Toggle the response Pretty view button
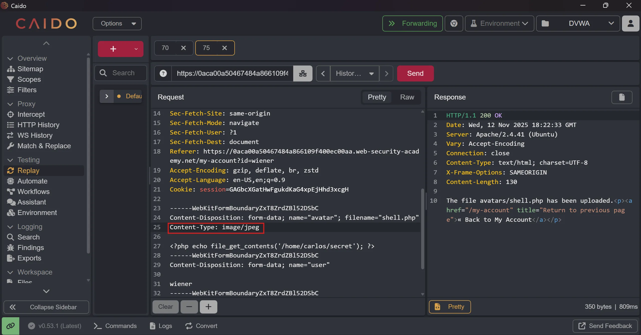The image size is (641, 335). click(x=450, y=307)
